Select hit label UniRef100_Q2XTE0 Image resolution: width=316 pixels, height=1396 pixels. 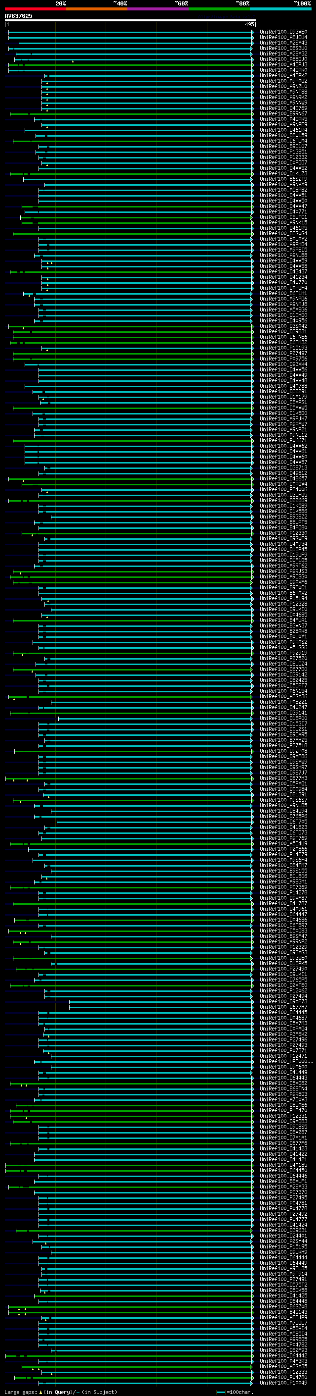pos(283,985)
